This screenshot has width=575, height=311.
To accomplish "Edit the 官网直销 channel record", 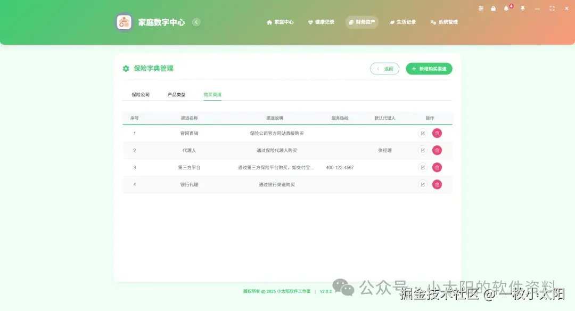I will (423, 133).
